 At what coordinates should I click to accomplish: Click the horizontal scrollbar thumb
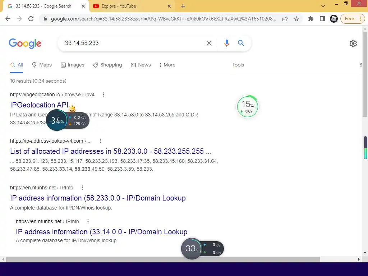(x=163, y=259)
